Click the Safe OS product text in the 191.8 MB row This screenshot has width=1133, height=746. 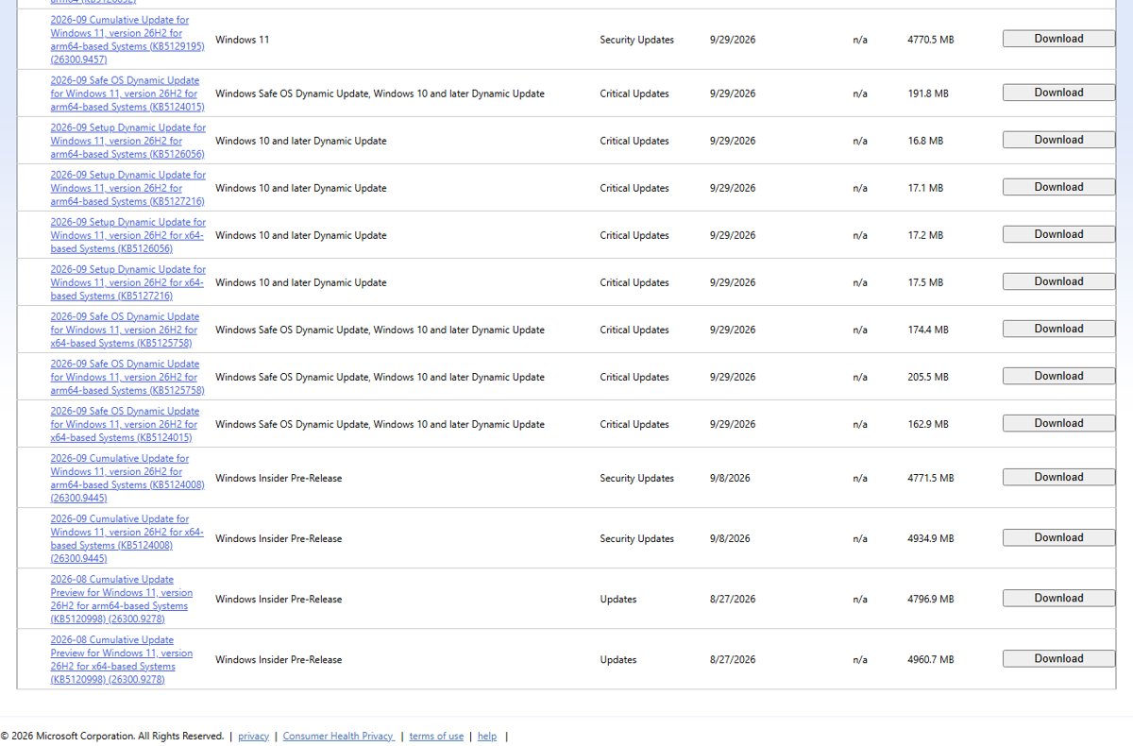pos(380,93)
